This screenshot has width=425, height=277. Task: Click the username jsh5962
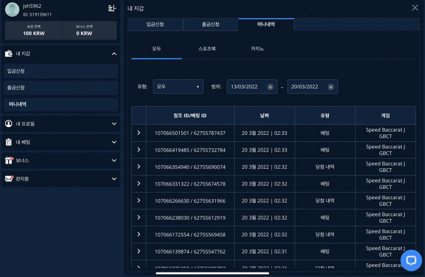[32, 6]
